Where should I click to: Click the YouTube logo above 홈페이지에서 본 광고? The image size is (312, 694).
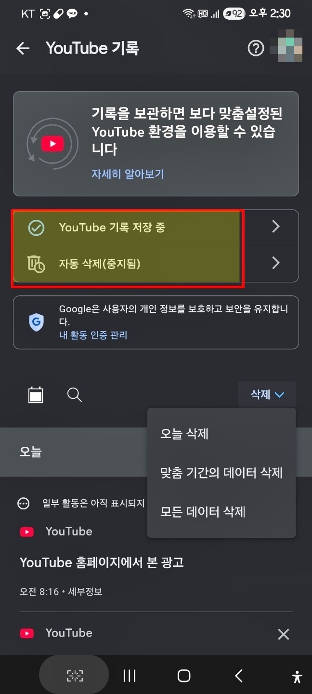pyautogui.click(x=27, y=532)
